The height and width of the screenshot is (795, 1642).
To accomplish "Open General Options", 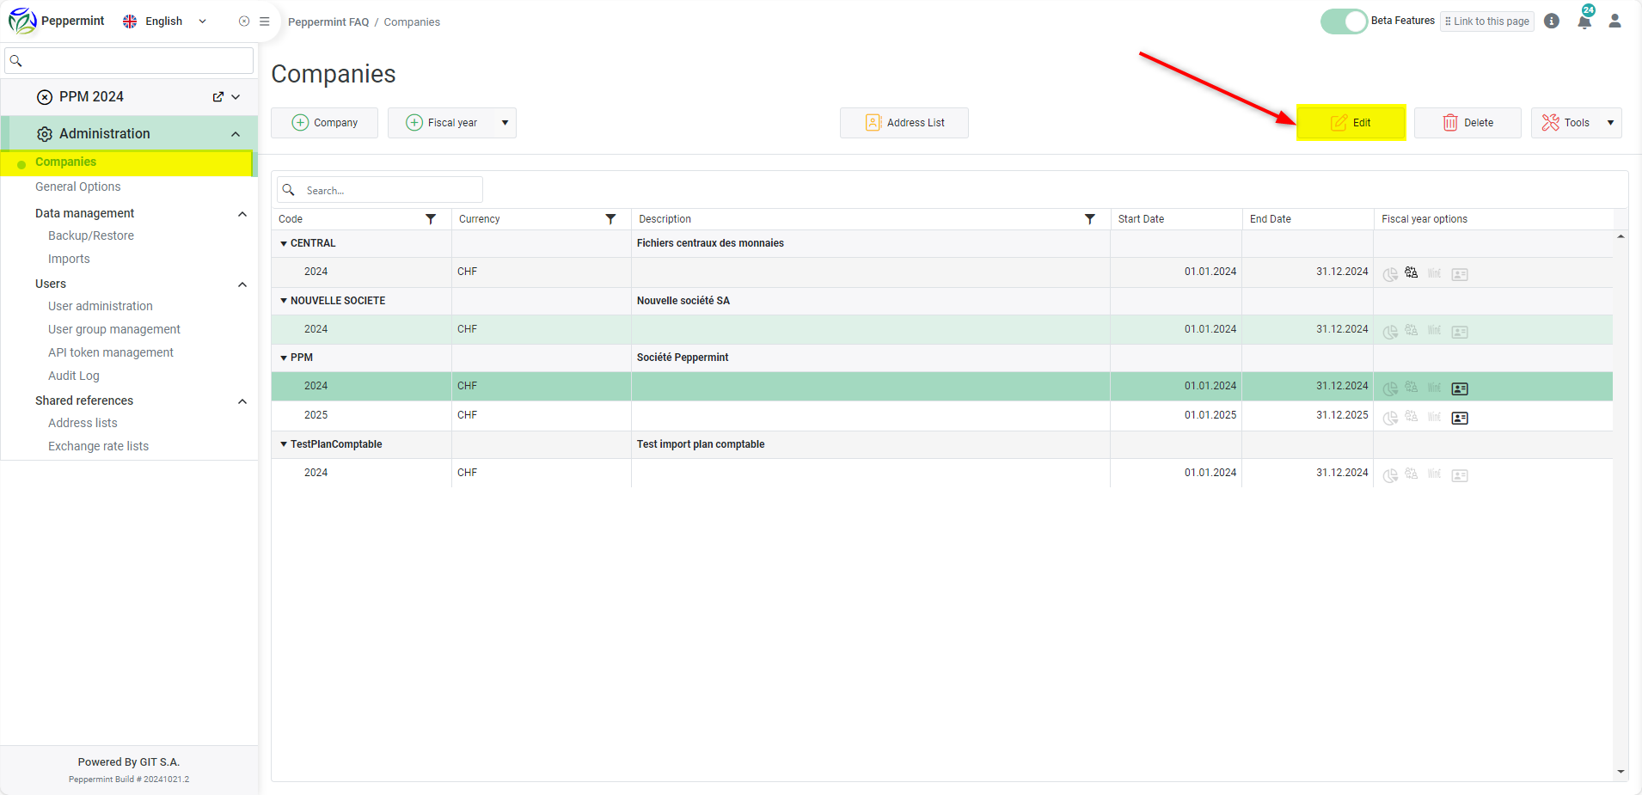I will coord(77,187).
